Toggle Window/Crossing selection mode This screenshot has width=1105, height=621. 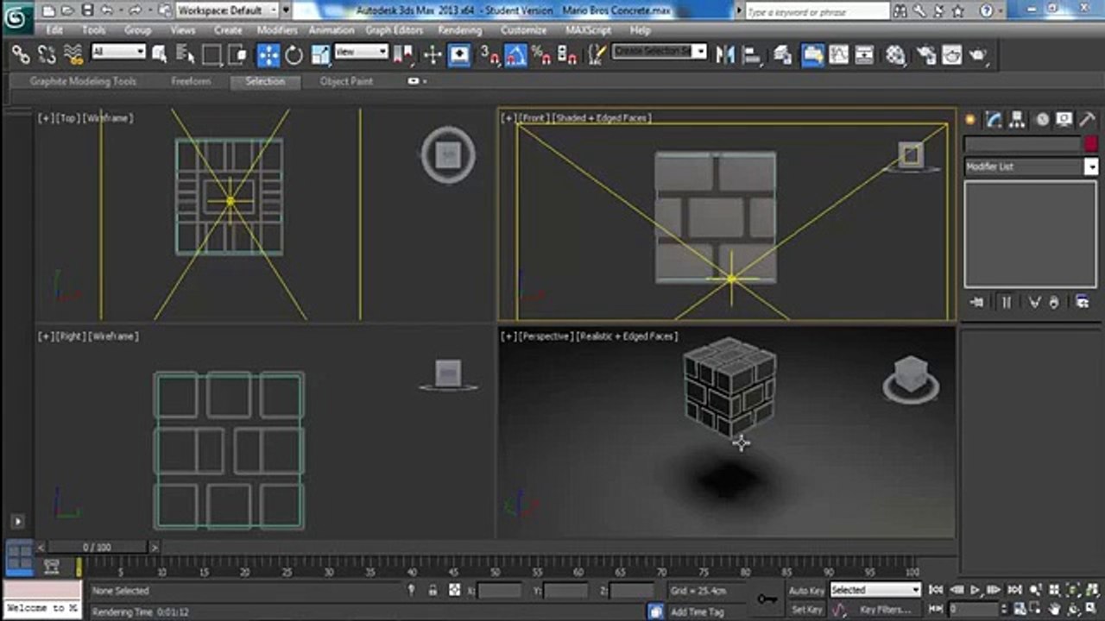237,55
